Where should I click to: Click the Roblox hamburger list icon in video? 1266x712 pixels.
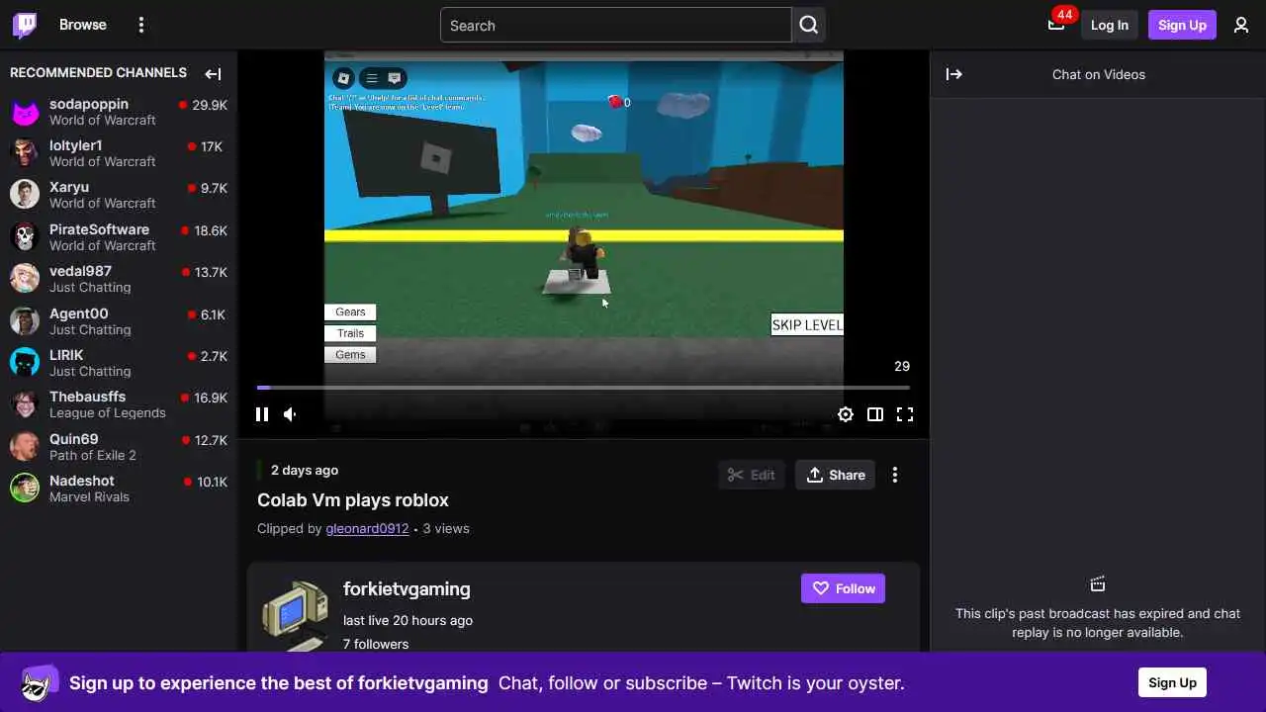[x=372, y=78]
